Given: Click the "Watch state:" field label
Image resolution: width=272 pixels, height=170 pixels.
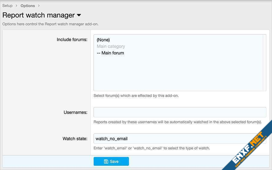Looking at the screenshot, I should 75,139.
